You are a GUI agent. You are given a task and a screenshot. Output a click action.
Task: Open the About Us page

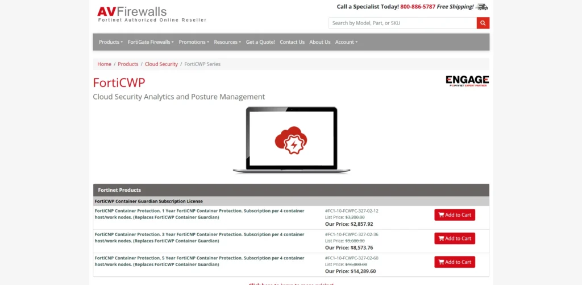tap(320, 42)
